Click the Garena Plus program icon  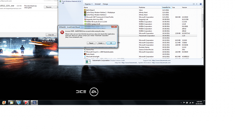point(85,49)
